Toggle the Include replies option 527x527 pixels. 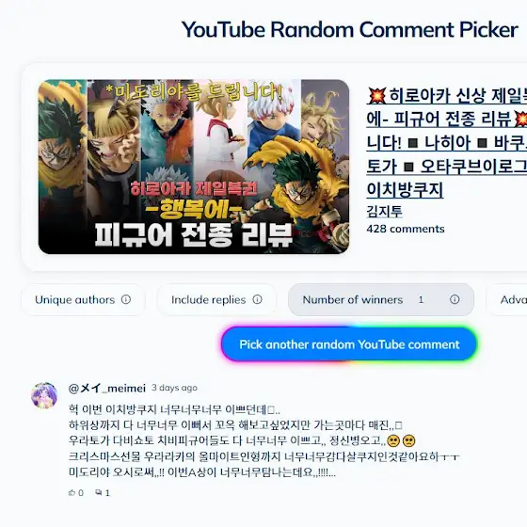[x=216, y=299]
